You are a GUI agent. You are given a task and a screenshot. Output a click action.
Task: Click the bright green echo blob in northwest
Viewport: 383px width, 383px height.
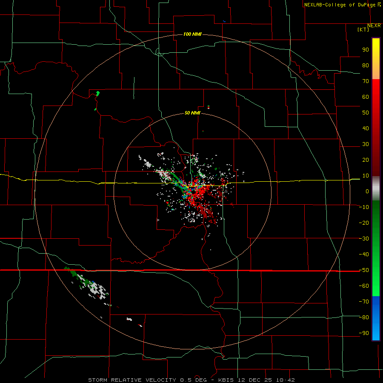(98, 93)
